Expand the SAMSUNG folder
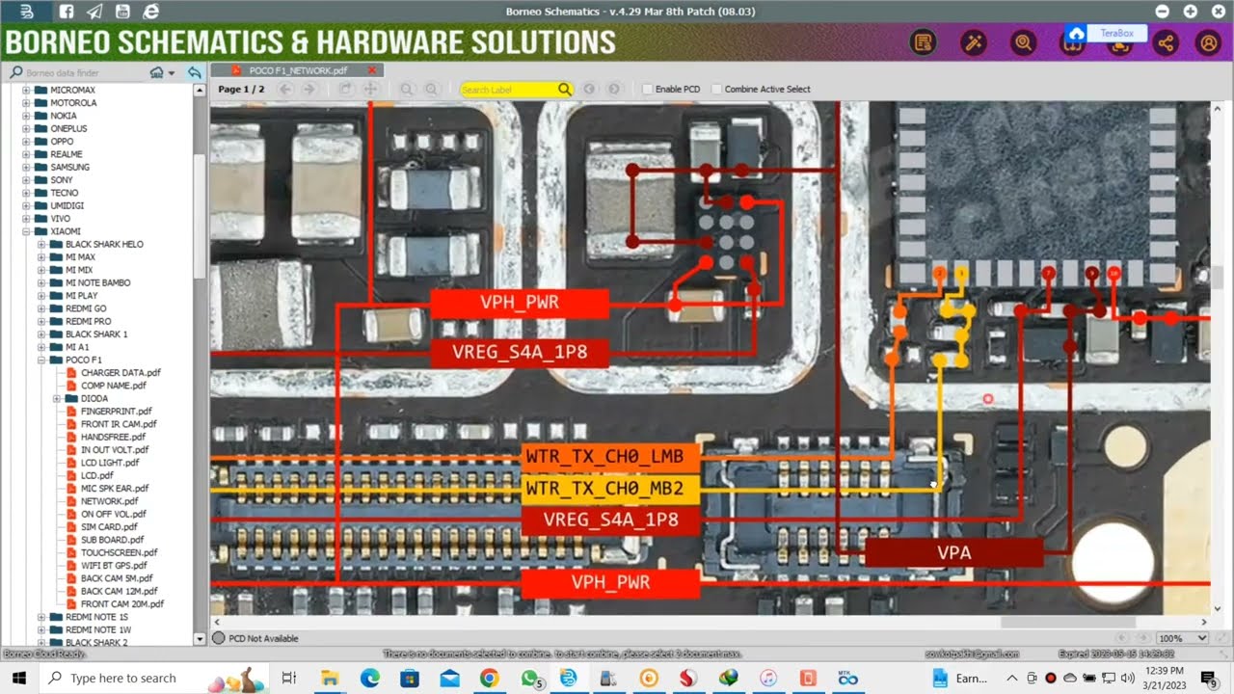Screen dimensions: 1234x694 click(x=26, y=167)
